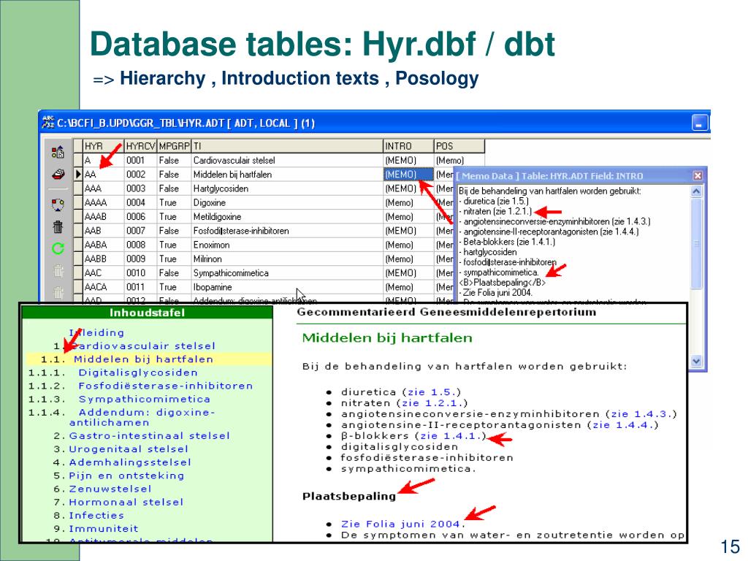Click the (Memo) POS cell of row A
The width and height of the screenshot is (748, 561).
(459, 160)
